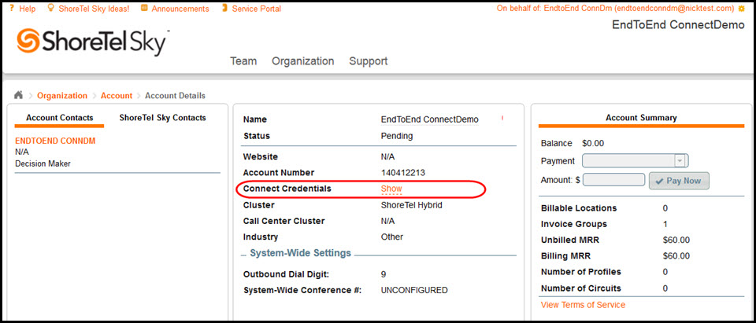The width and height of the screenshot is (756, 323).
Task: Open the Payment dropdown
Action: click(635, 161)
